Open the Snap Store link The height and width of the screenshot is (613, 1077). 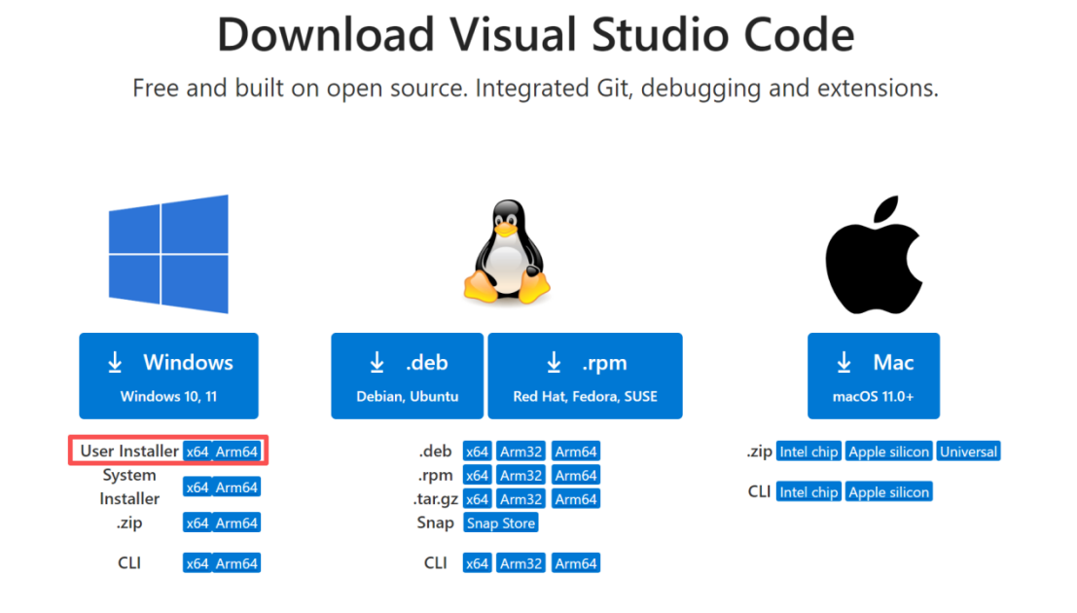tap(501, 523)
